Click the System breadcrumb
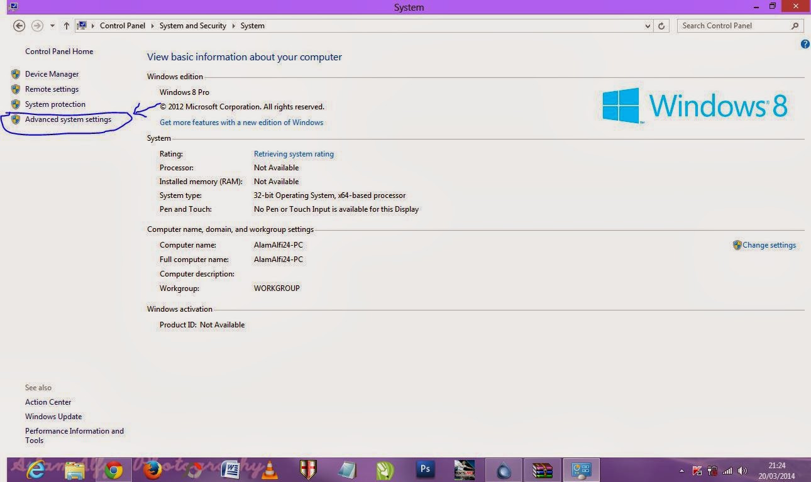The width and height of the screenshot is (811, 482). tap(252, 26)
